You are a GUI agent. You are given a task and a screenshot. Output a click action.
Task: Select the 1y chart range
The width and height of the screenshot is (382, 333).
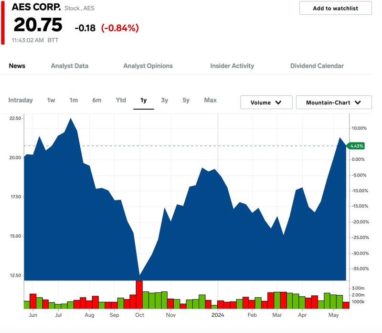click(x=144, y=100)
